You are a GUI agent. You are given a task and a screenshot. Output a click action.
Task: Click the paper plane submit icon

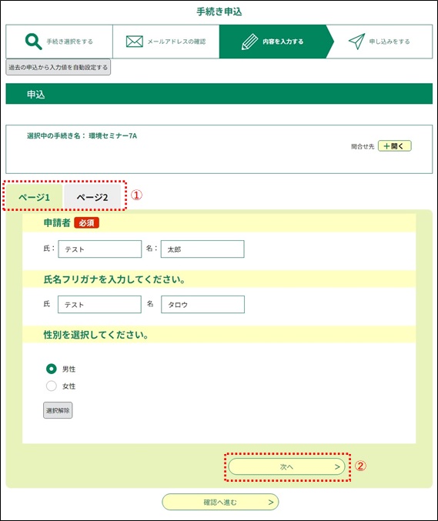(x=356, y=42)
